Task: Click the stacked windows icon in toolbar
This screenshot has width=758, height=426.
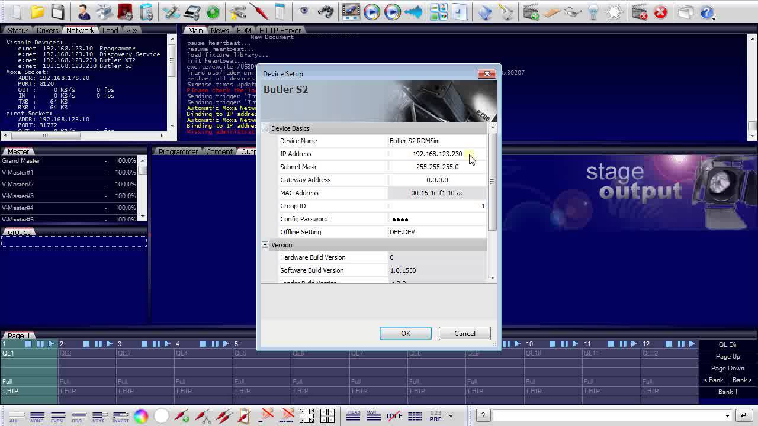Action: (x=686, y=11)
